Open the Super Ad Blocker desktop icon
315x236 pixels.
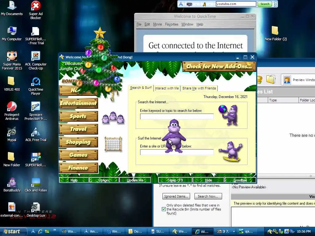click(x=36, y=10)
